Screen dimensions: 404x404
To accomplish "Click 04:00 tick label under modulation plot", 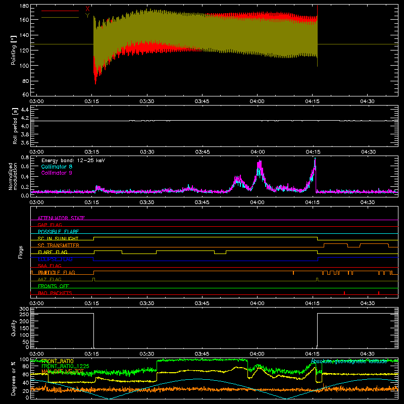I will 257,203.
